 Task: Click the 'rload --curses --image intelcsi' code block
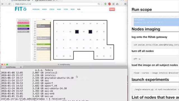point(156,73)
